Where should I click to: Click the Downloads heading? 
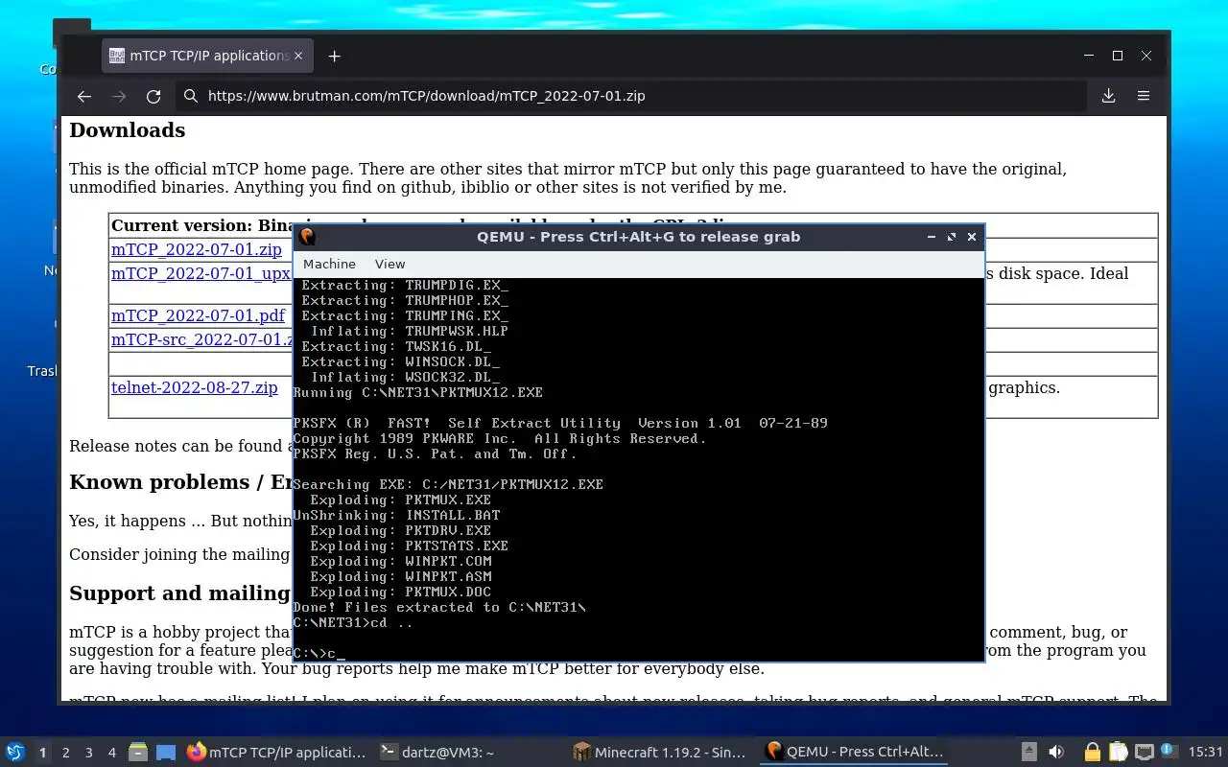tap(128, 130)
